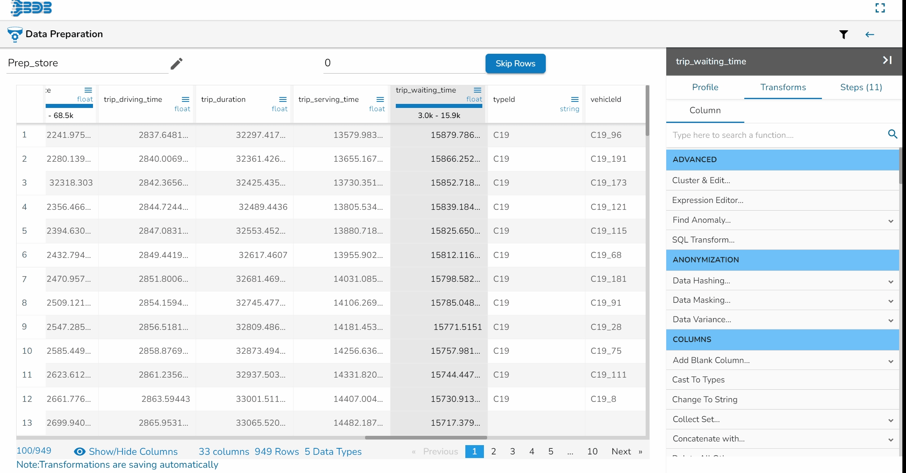The height and width of the screenshot is (473, 906).
Task: Switch to the Profile tab
Action: coord(705,87)
